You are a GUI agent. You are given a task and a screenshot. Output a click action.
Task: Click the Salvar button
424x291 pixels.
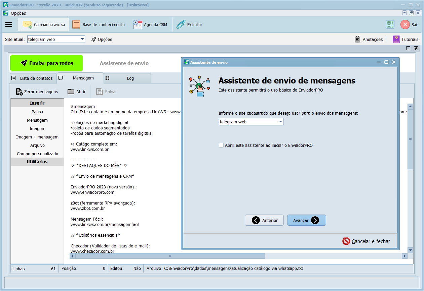coord(107,92)
